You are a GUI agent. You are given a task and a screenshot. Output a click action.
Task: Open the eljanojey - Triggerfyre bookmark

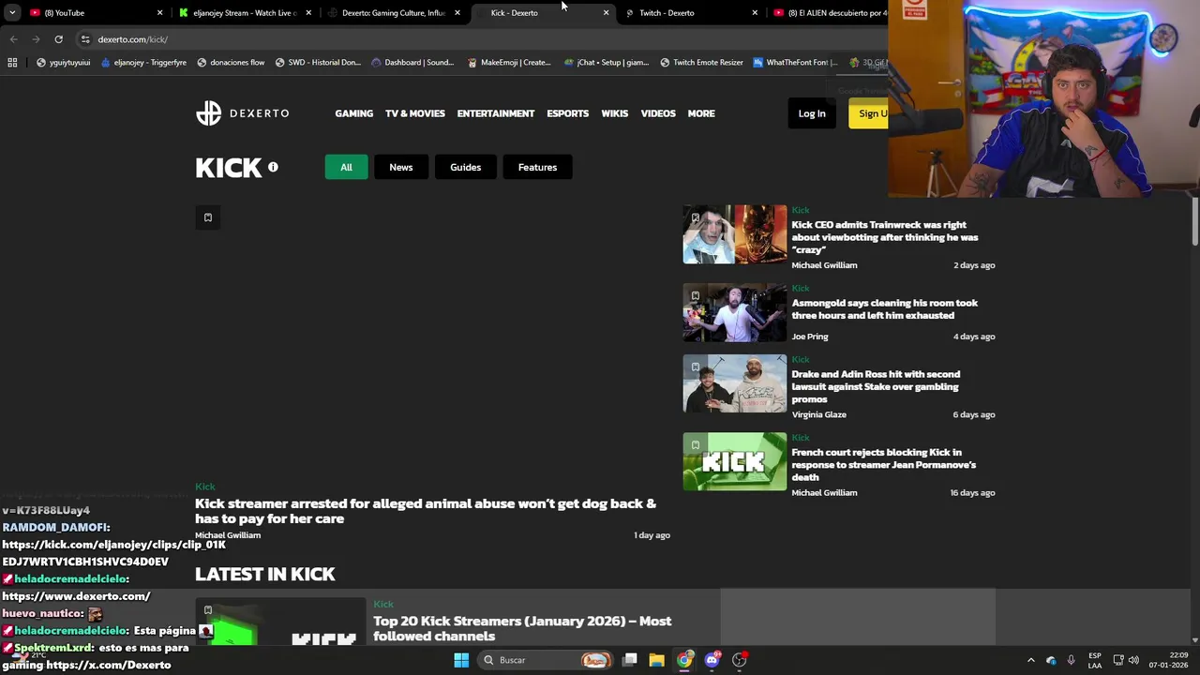click(x=143, y=63)
